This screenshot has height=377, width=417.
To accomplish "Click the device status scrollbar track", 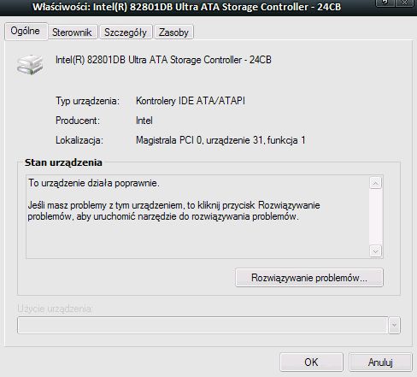I will click(x=375, y=217).
